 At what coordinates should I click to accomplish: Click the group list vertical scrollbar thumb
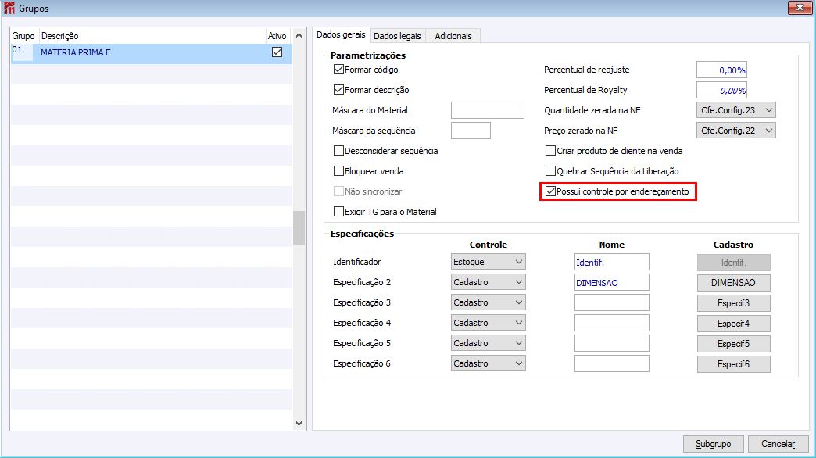[x=299, y=228]
